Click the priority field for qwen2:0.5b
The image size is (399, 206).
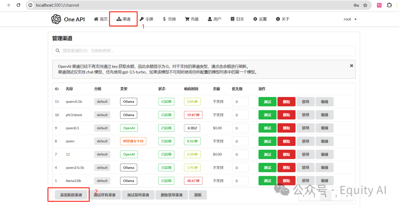[x=240, y=168]
